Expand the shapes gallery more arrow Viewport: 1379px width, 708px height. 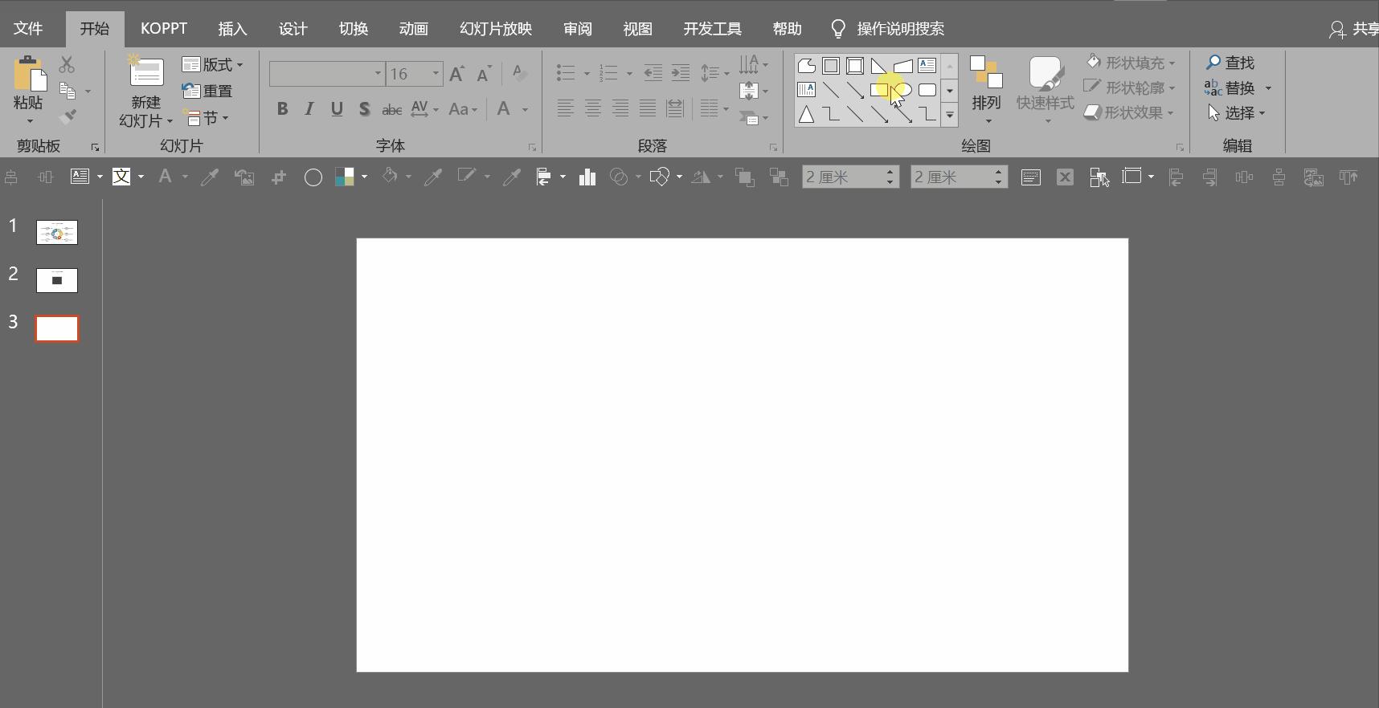pos(949,116)
